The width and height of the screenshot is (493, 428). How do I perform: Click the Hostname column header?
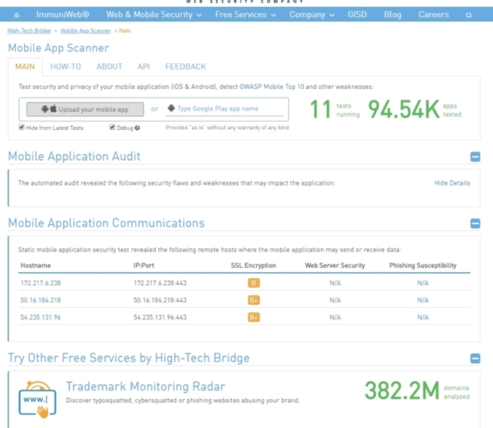pyautogui.click(x=36, y=265)
